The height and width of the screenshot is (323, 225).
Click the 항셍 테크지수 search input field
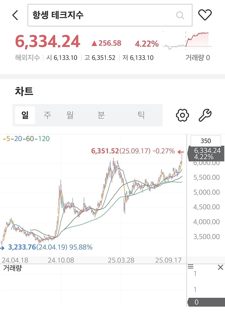point(102,15)
